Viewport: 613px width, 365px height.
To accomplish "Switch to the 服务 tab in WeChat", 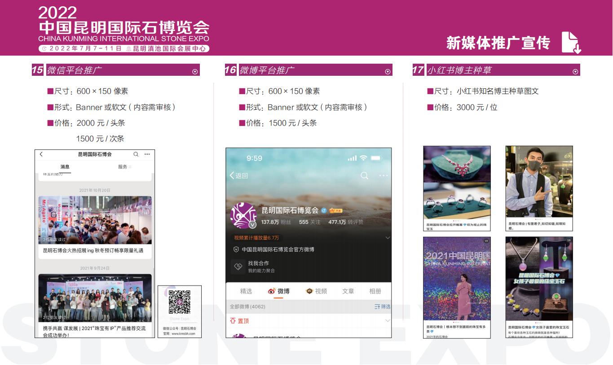I will 123,167.
